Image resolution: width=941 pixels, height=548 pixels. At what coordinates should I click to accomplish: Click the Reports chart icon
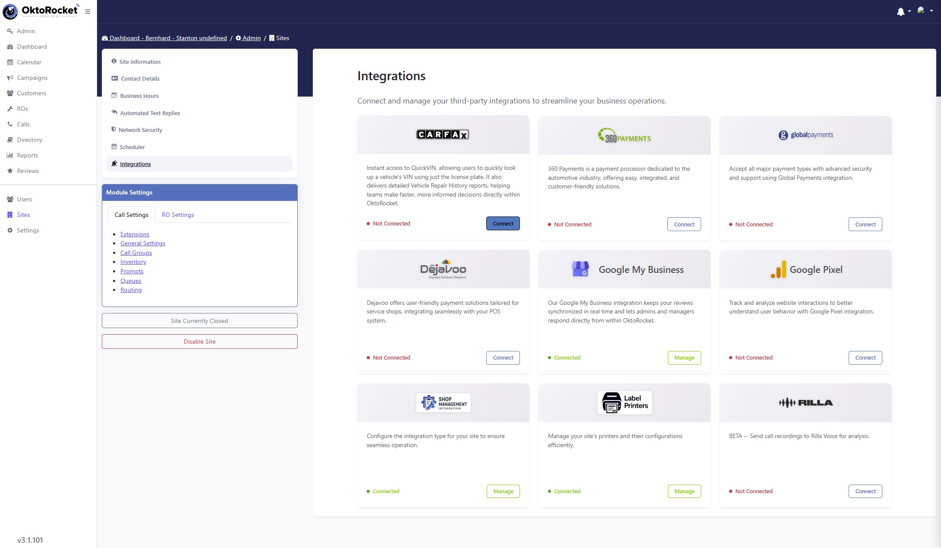click(x=10, y=155)
